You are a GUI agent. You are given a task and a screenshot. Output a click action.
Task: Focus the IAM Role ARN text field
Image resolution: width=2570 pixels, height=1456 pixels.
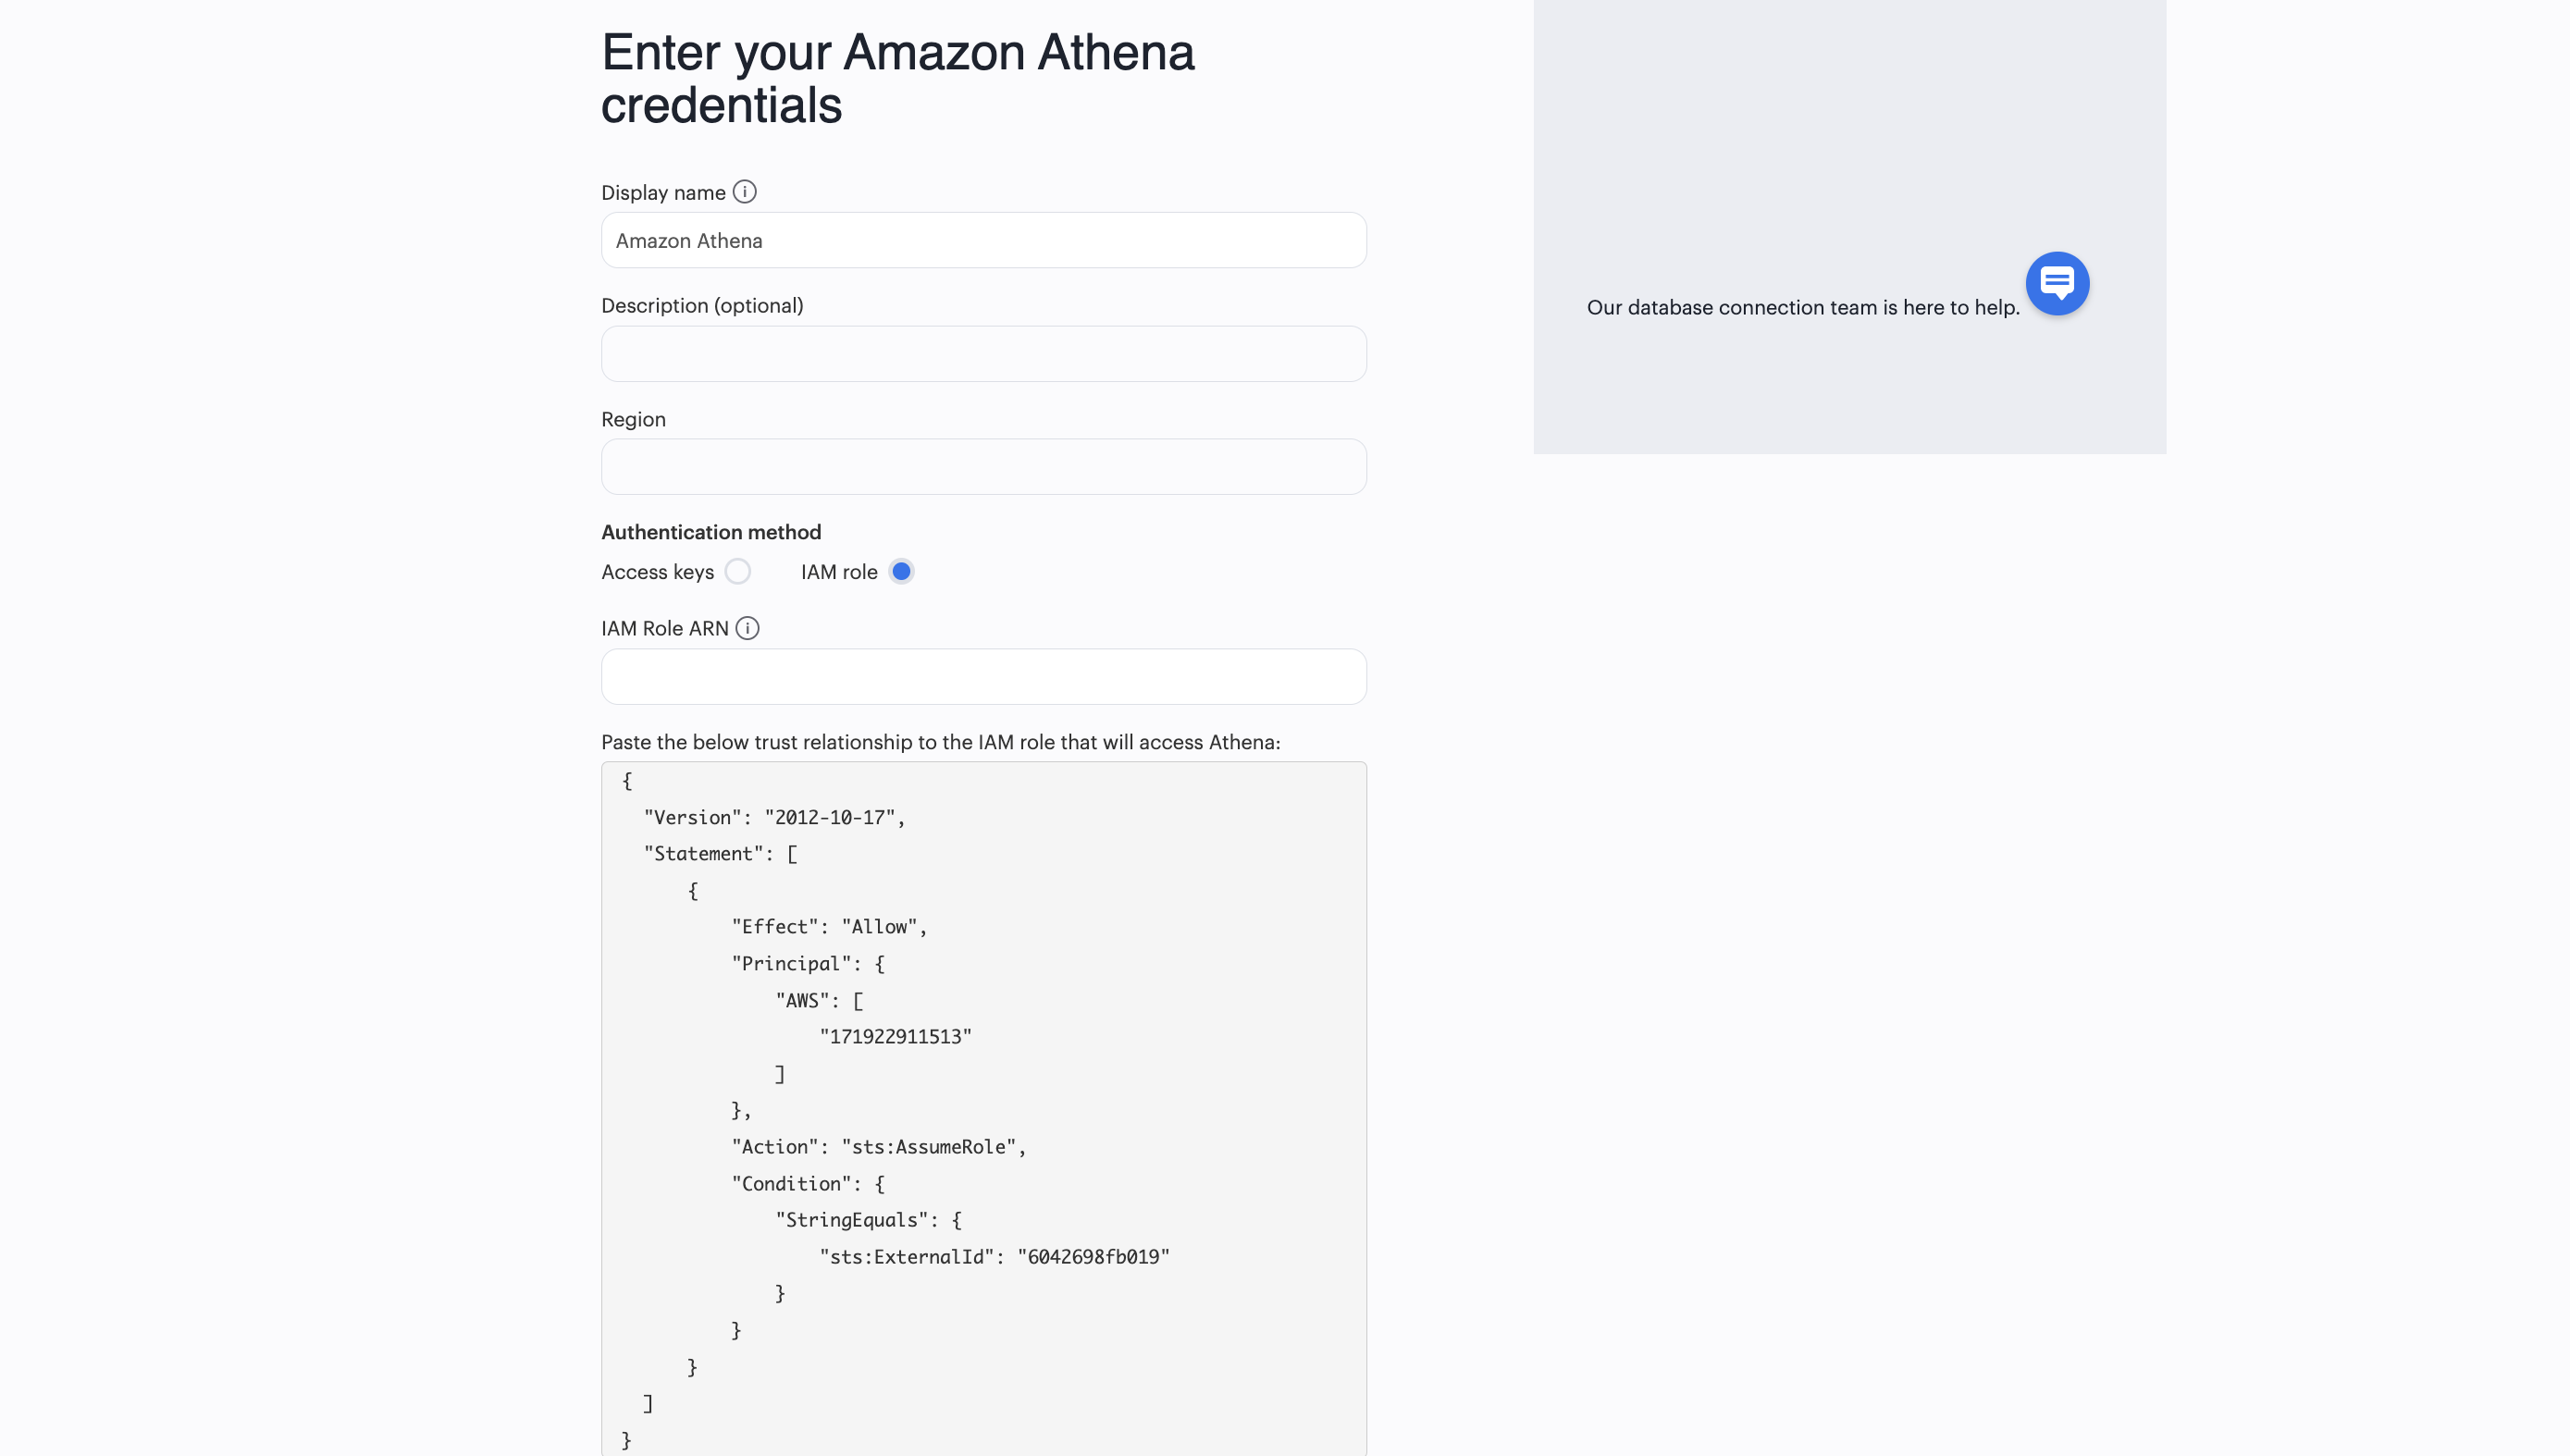pyautogui.click(x=983, y=677)
